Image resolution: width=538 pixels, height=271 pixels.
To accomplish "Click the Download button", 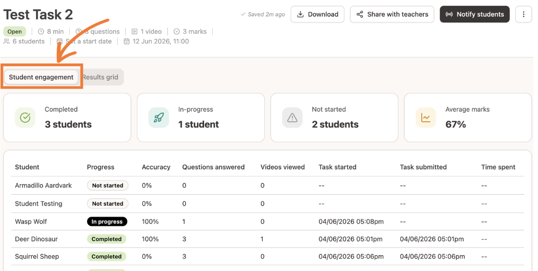I will [317, 14].
